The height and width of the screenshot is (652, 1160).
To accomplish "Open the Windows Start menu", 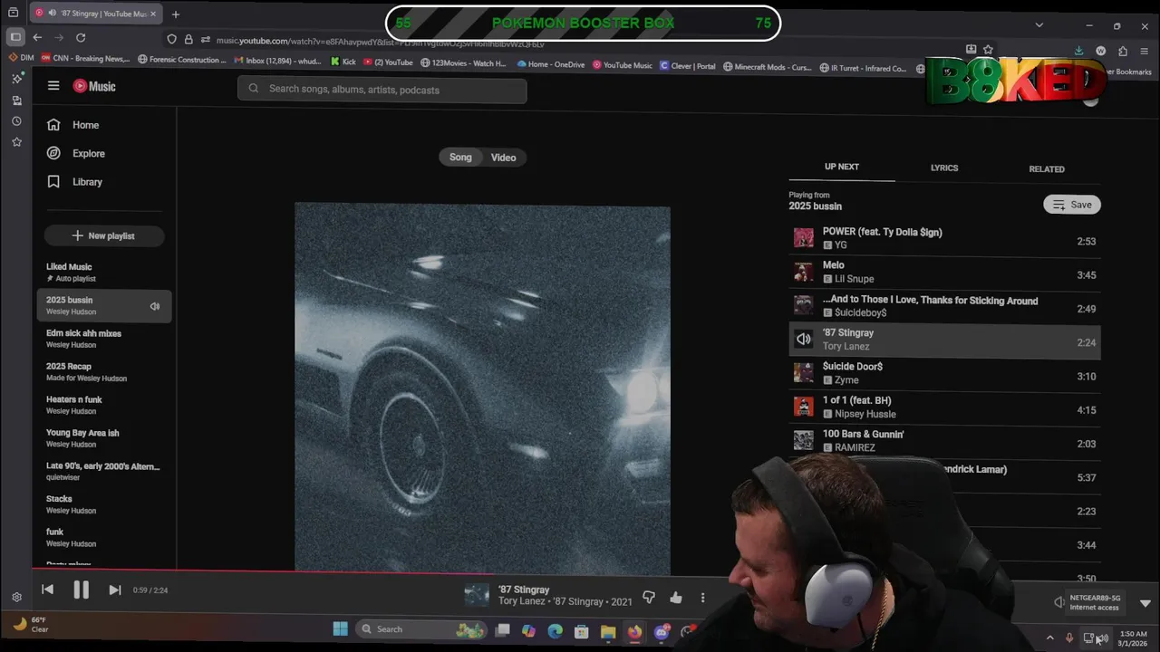I will [340, 629].
